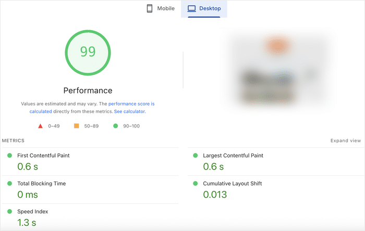Viewport: 365px width, 231px height.
Task: Click the Cumulative Layout Shift green dot
Action: [x=196, y=184]
